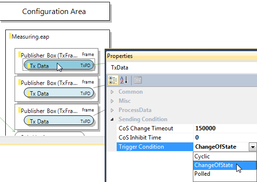Select the second Tx Data element
Screen dimensions: 257x182
[x=59, y=93]
